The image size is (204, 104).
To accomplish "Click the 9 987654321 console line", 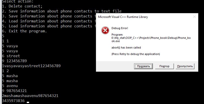I will [x=14, y=91].
